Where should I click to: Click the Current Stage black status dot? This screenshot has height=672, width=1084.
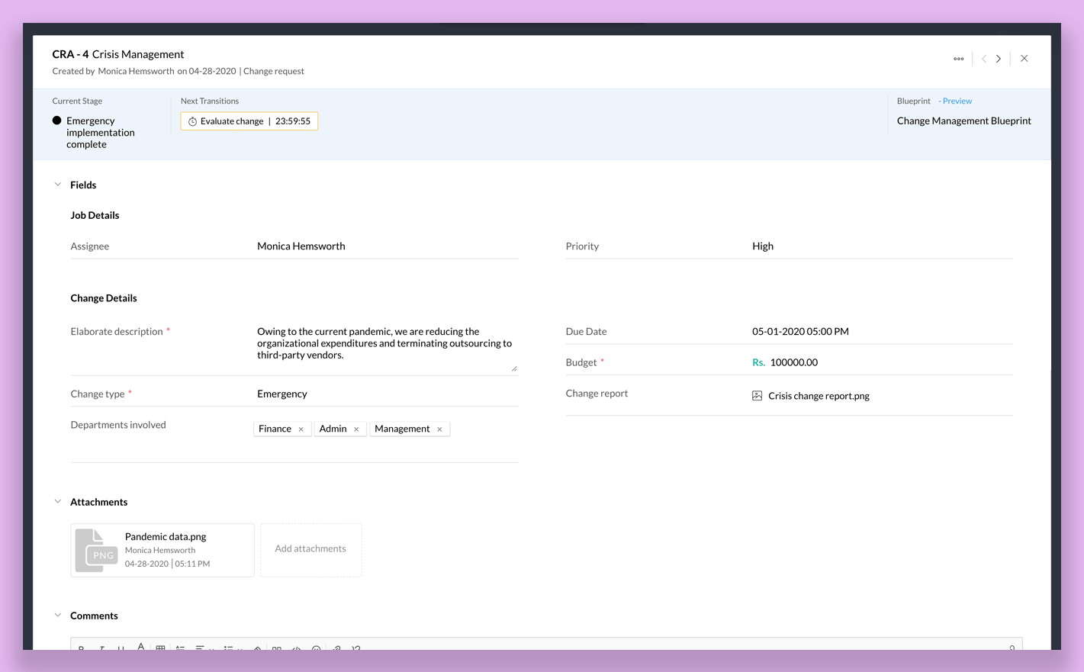point(56,121)
